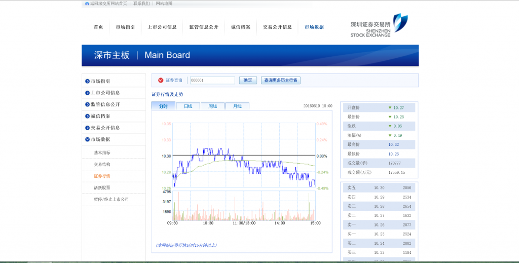
Task: Click the 卖二 row volume 1632
Action: point(407,216)
